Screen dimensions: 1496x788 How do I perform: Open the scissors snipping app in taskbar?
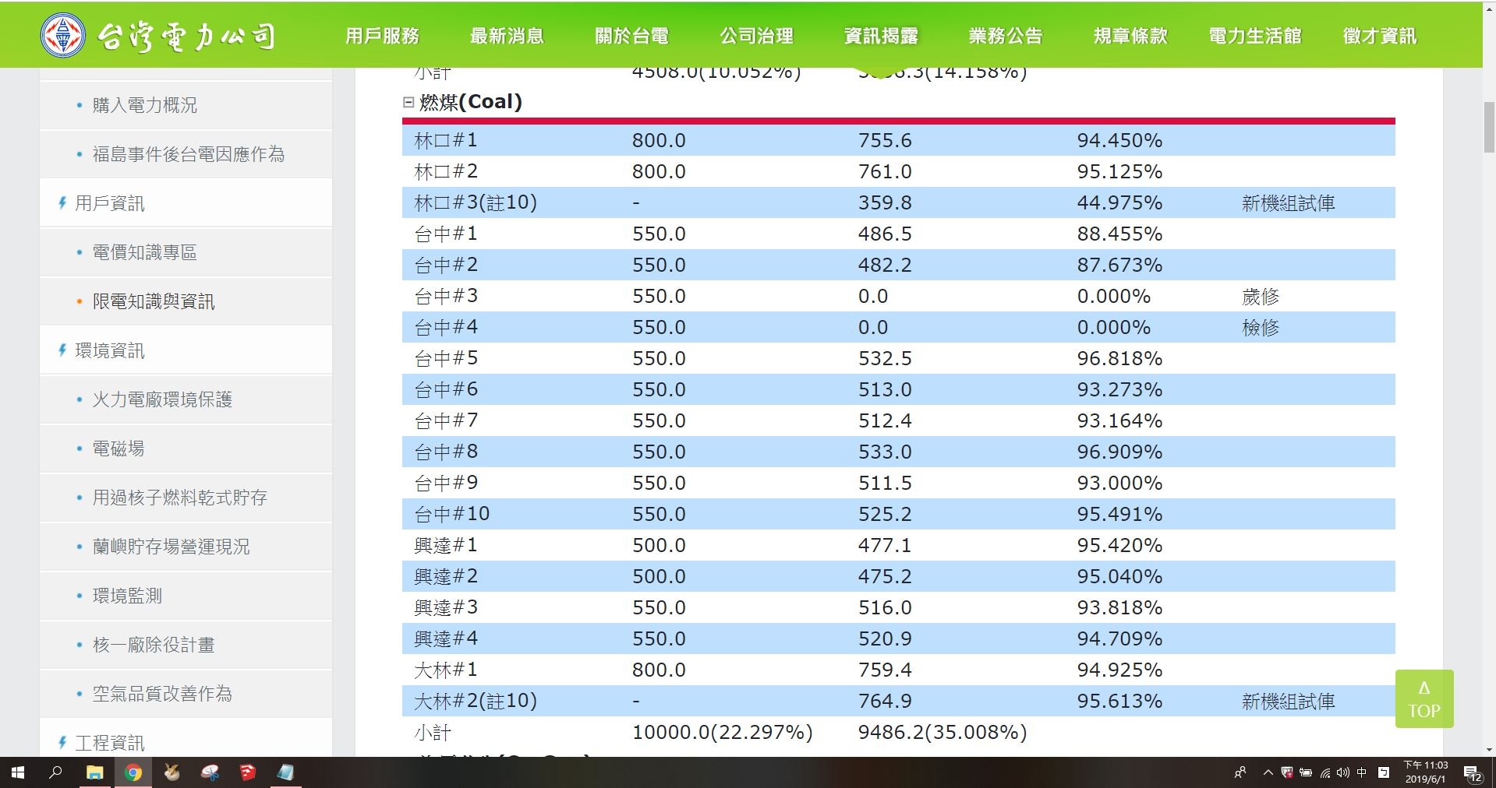pyautogui.click(x=210, y=772)
